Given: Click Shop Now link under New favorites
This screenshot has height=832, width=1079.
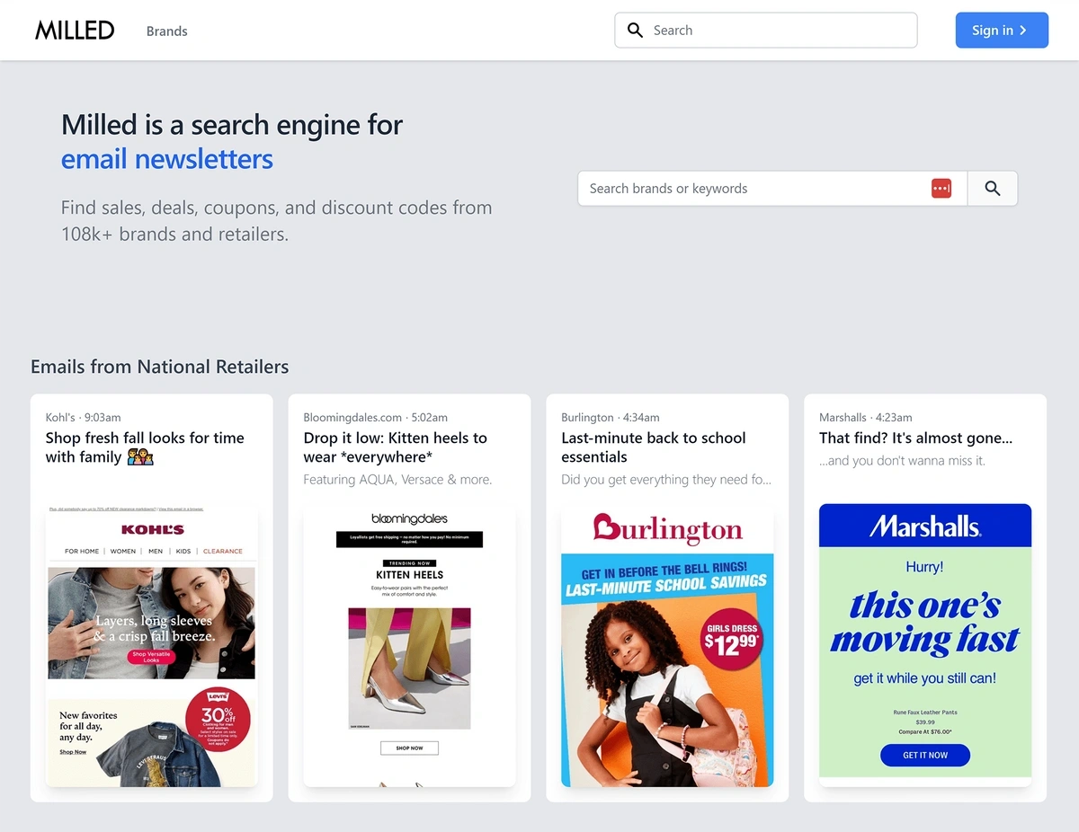Looking at the screenshot, I should pos(73,752).
